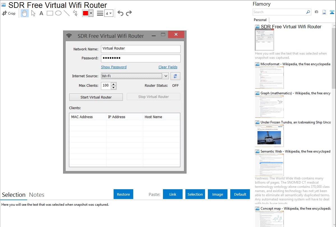The image size is (336, 227).
Task: Click the Start Virtual Router button
Action: coord(96,97)
